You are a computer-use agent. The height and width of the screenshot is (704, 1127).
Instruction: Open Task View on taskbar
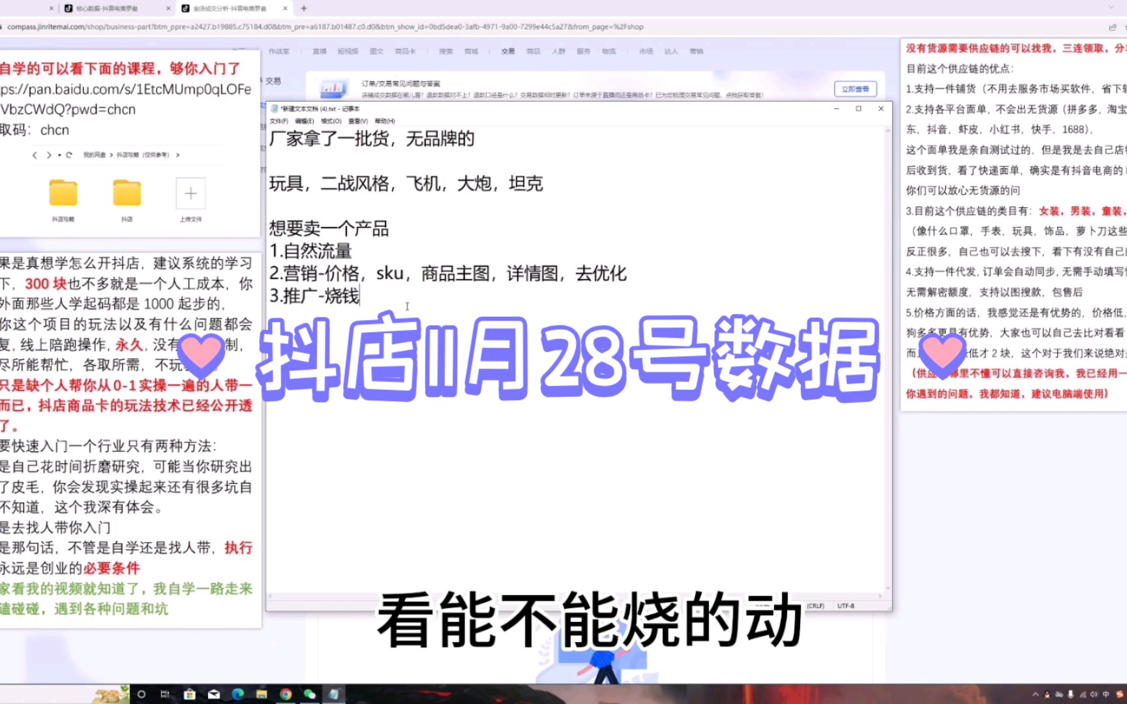[x=165, y=694]
